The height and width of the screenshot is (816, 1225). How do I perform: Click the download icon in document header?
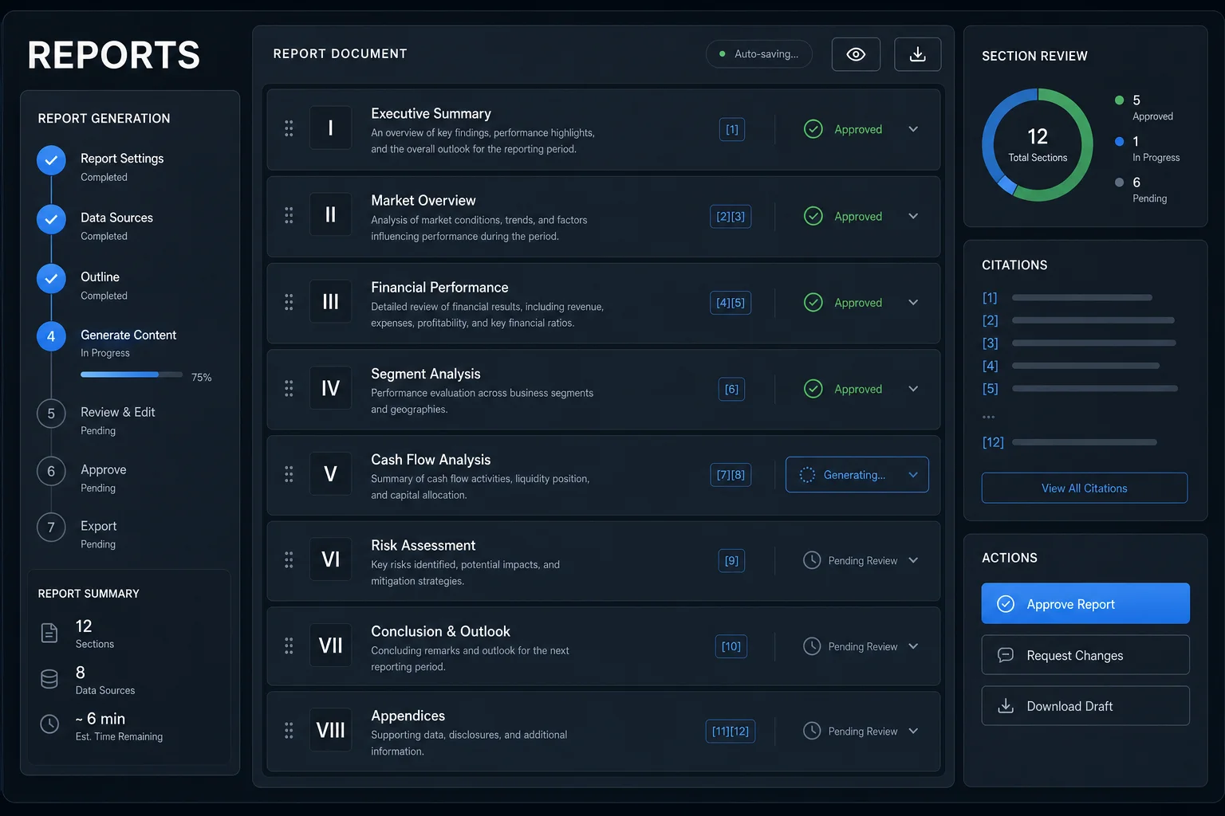pyautogui.click(x=918, y=54)
